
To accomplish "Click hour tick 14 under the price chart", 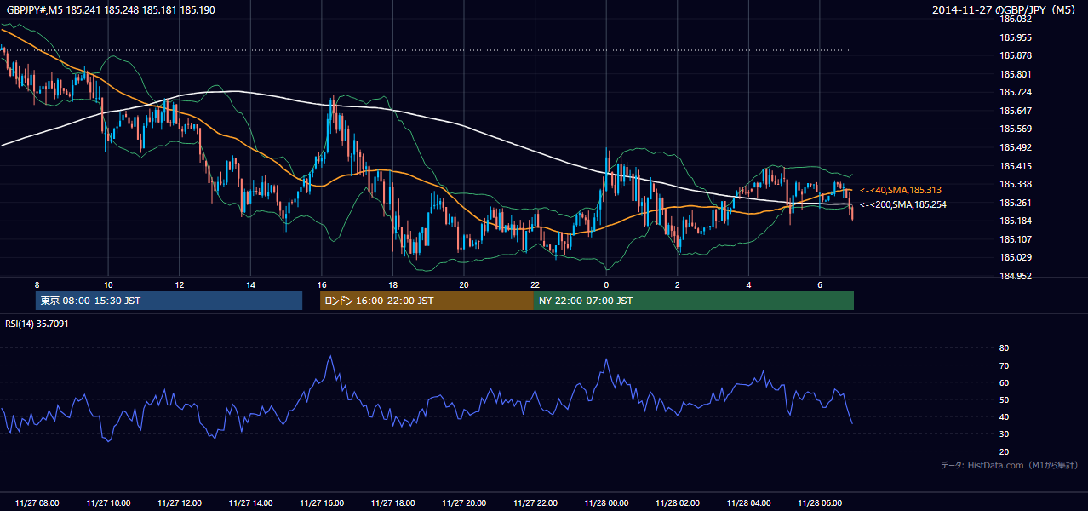I will (250, 284).
